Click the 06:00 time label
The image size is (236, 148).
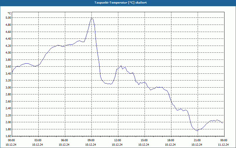[x=64, y=140]
